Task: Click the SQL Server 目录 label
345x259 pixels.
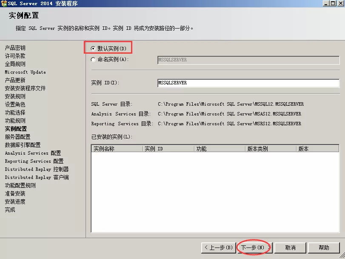Action: [x=112, y=104]
